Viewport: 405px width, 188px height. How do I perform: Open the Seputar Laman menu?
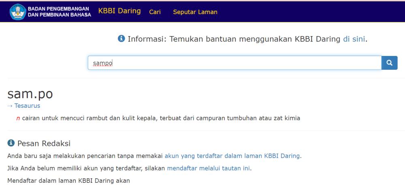(x=195, y=12)
